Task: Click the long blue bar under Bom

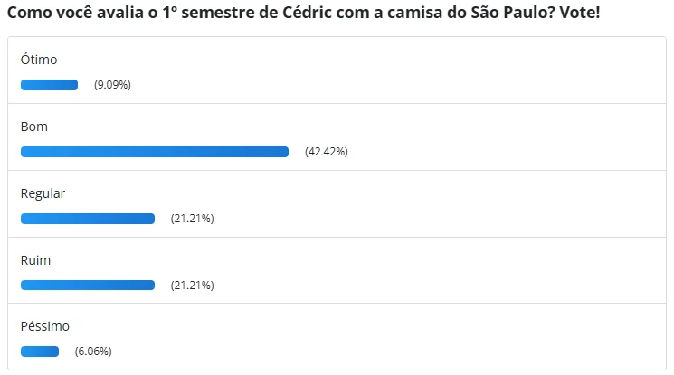Action: [x=155, y=152]
